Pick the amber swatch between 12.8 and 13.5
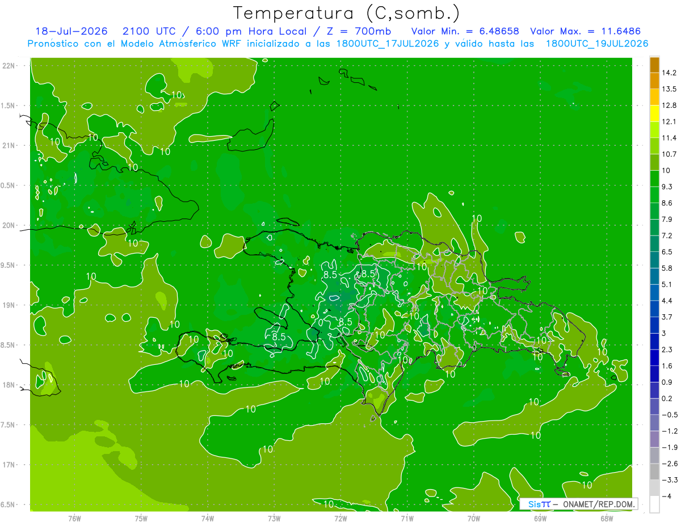The width and height of the screenshot is (681, 526). click(x=654, y=97)
